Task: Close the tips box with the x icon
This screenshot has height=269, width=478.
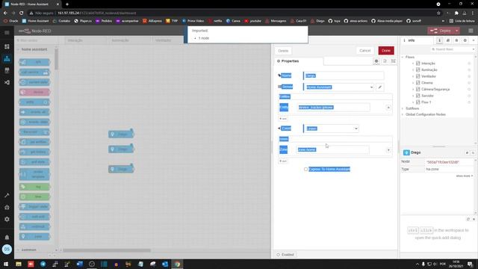Action: 474,219
